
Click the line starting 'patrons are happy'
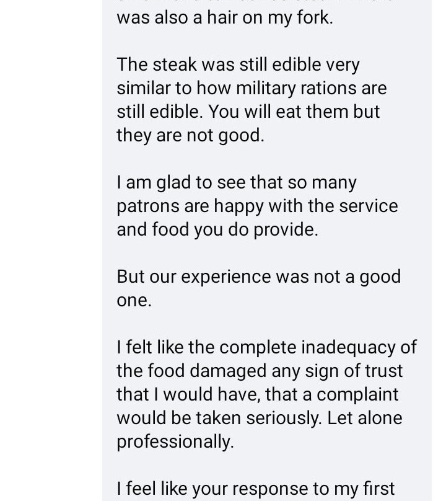257,206
